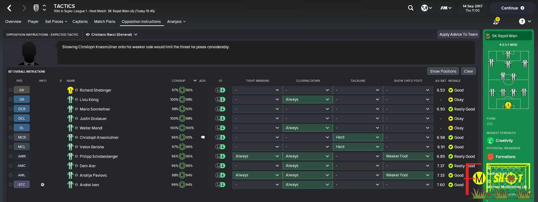
Task: Toggle the selection circle for MCL row
Action: point(11,147)
